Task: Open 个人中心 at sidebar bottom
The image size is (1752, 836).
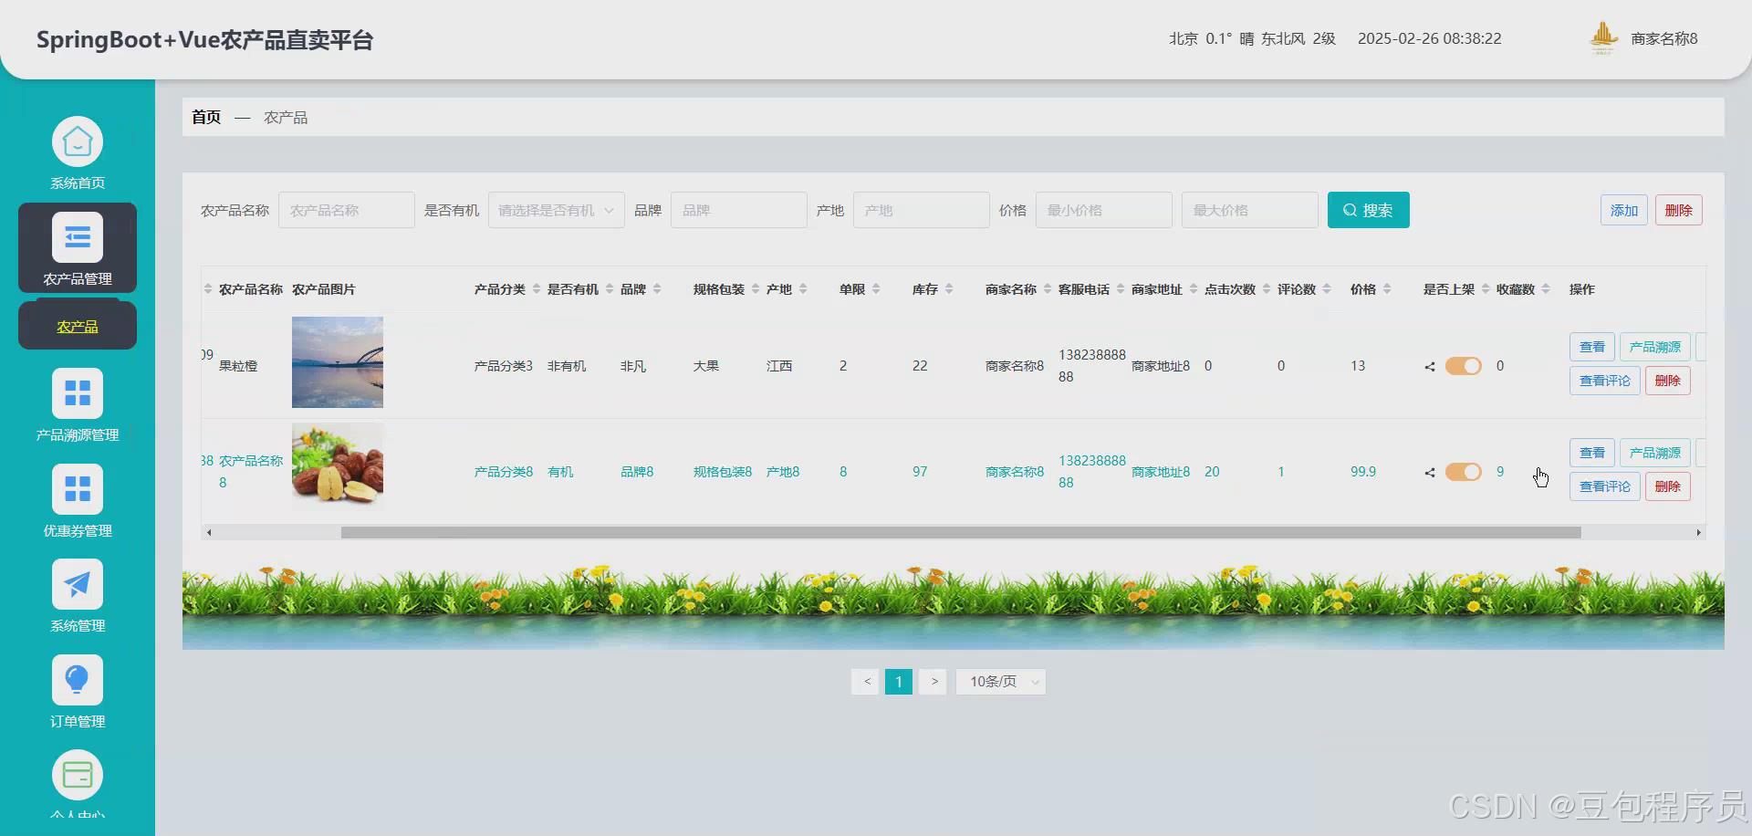Action: coord(77,783)
